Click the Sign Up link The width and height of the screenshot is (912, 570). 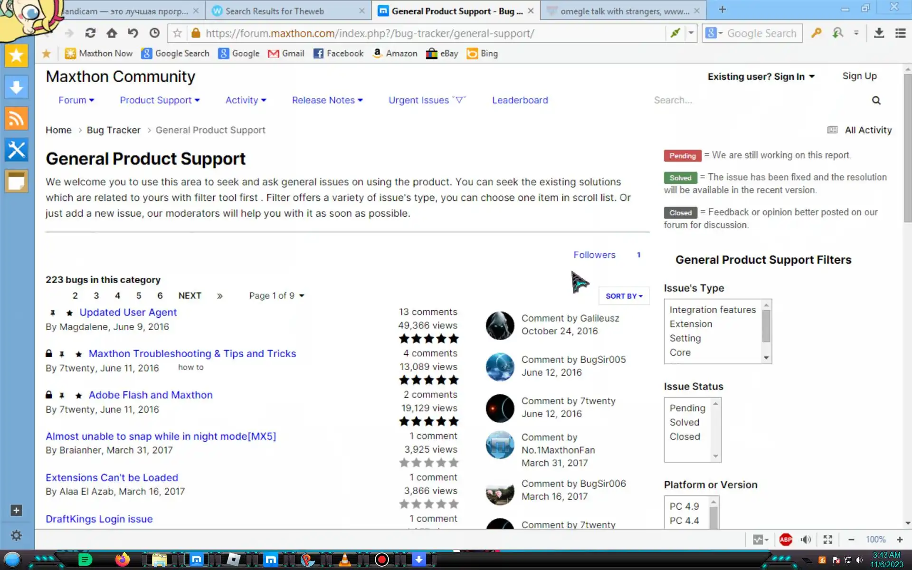[x=859, y=76]
